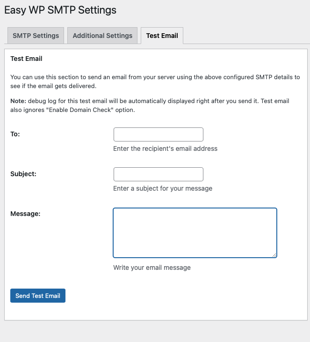Click the bold "Note:" text
This screenshot has height=342, width=310.
coord(18,101)
